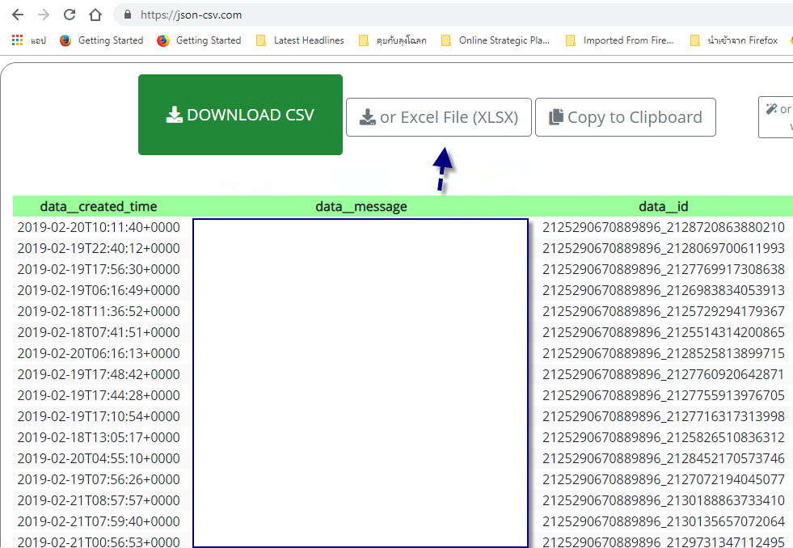Select timestamp 2019-02-19T06:16:49+0000
Image resolution: width=793 pixels, height=548 pixels.
pos(99,290)
